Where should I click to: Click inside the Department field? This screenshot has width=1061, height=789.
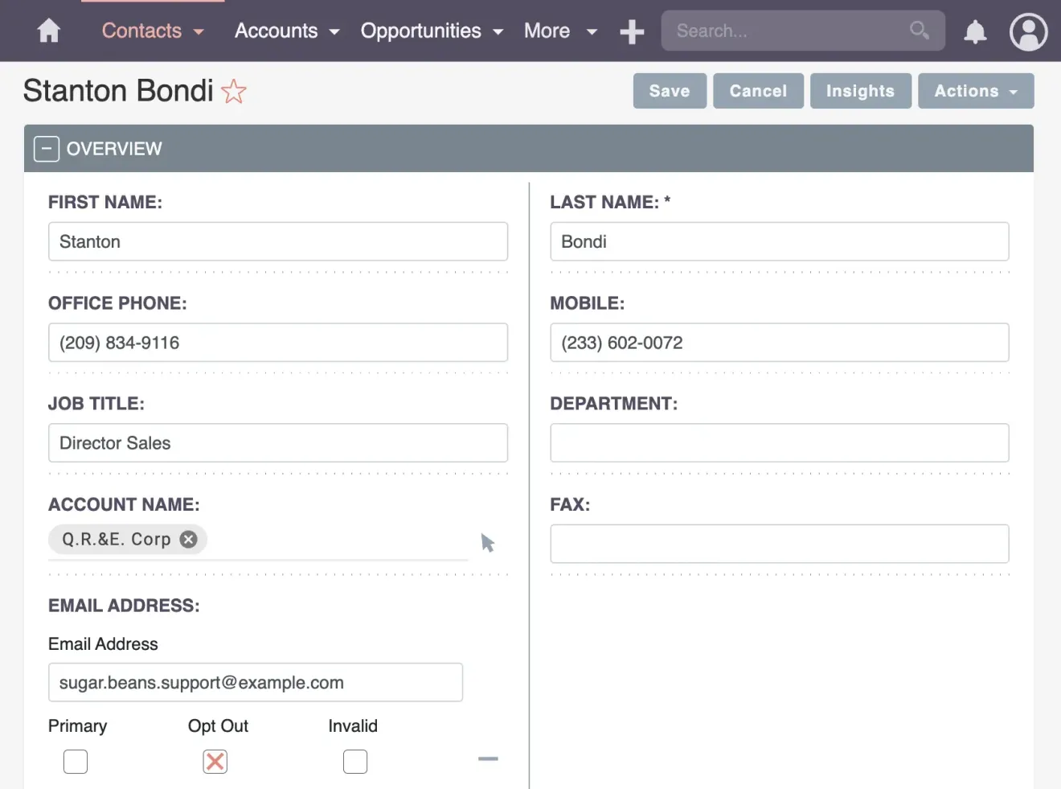coord(779,442)
